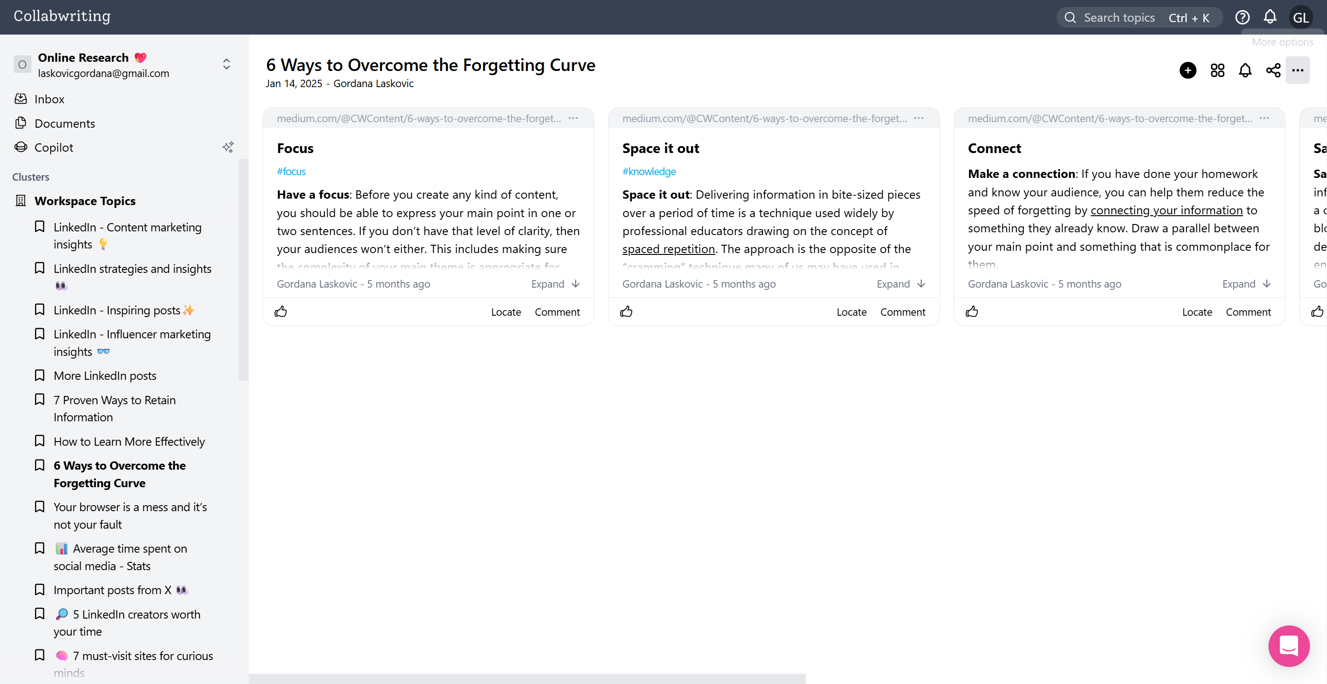
Task: Open Average time spent on social media topic
Action: (x=120, y=557)
